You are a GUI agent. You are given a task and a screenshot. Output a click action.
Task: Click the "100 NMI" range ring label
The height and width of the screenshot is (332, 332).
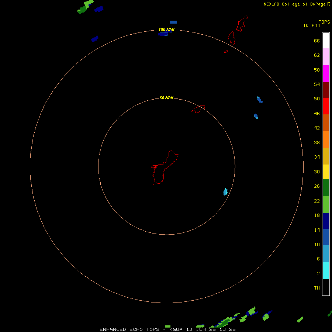point(166,30)
